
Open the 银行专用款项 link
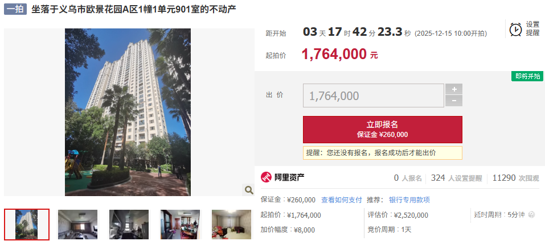pyautogui.click(x=409, y=200)
